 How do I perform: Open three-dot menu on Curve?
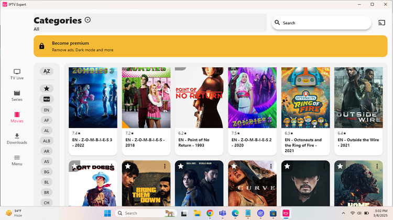271,166
